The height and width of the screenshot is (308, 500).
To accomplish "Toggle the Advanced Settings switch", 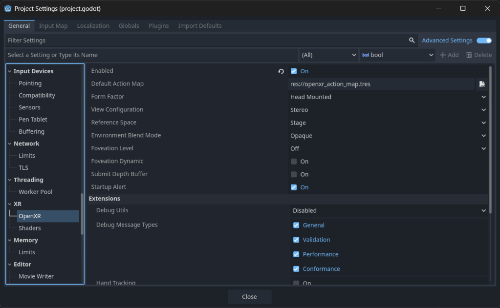I will point(484,41).
